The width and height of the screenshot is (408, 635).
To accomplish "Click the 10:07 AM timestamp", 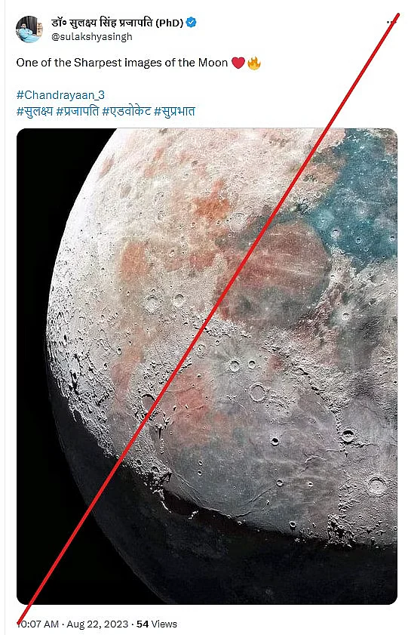I will (x=38, y=624).
